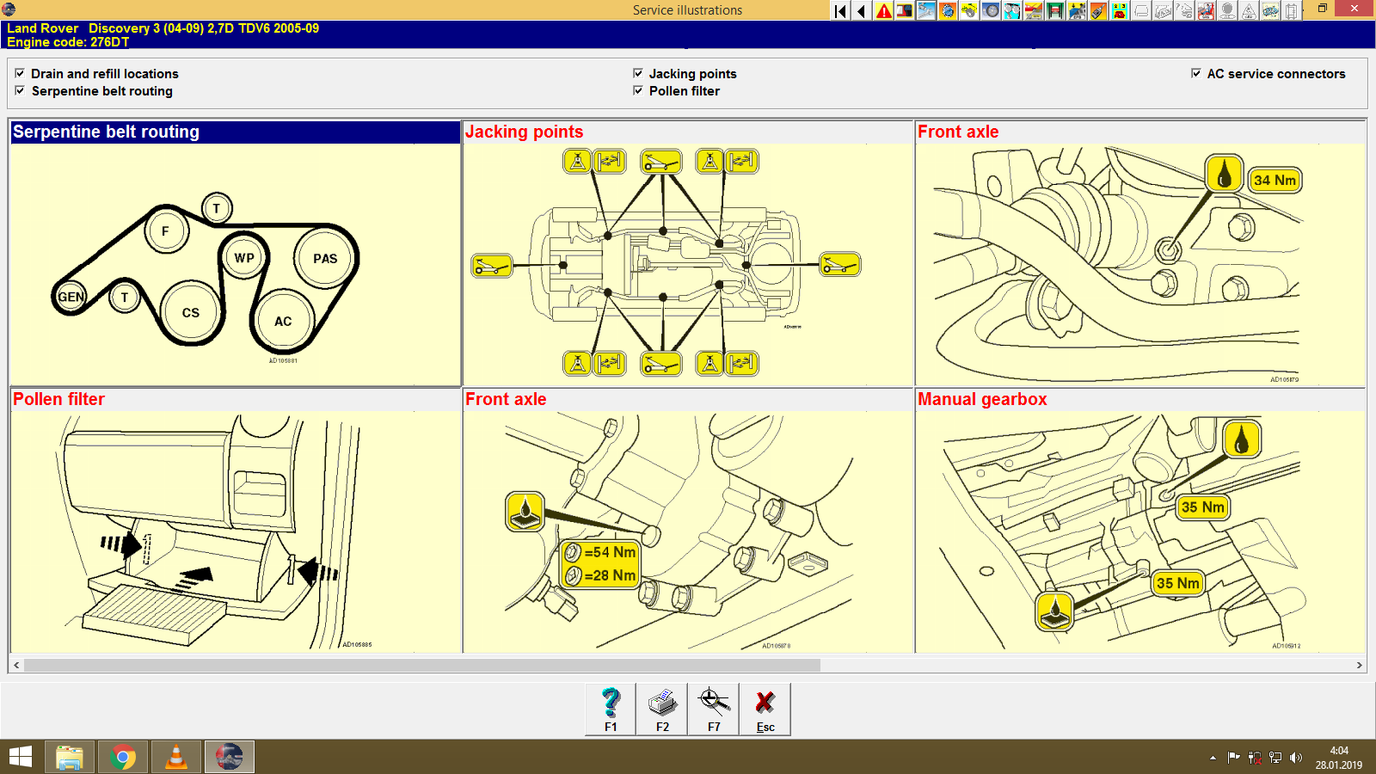This screenshot has height=774, width=1376.
Task: Exit the screen via the red Esc icon
Action: [765, 707]
